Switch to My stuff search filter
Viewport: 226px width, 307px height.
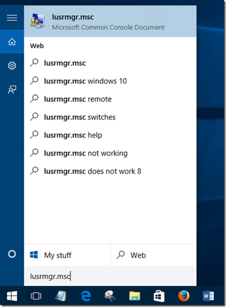point(67,255)
